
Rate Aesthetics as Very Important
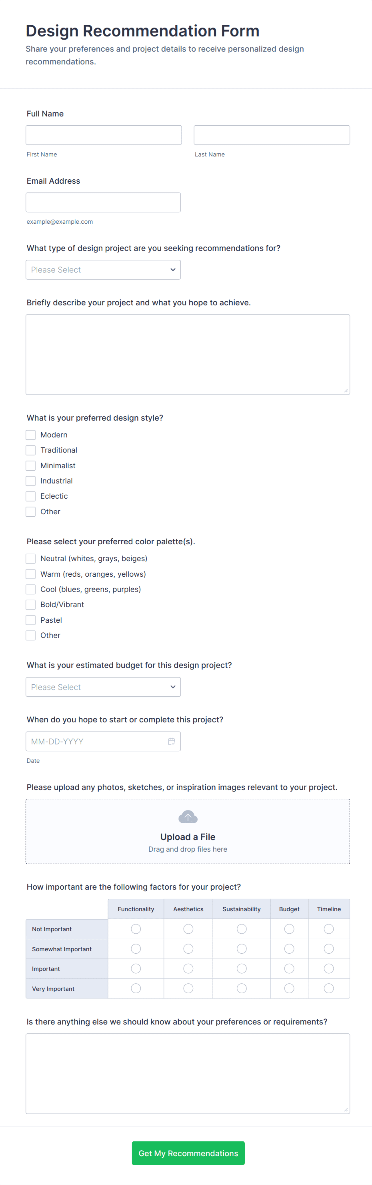tap(188, 988)
